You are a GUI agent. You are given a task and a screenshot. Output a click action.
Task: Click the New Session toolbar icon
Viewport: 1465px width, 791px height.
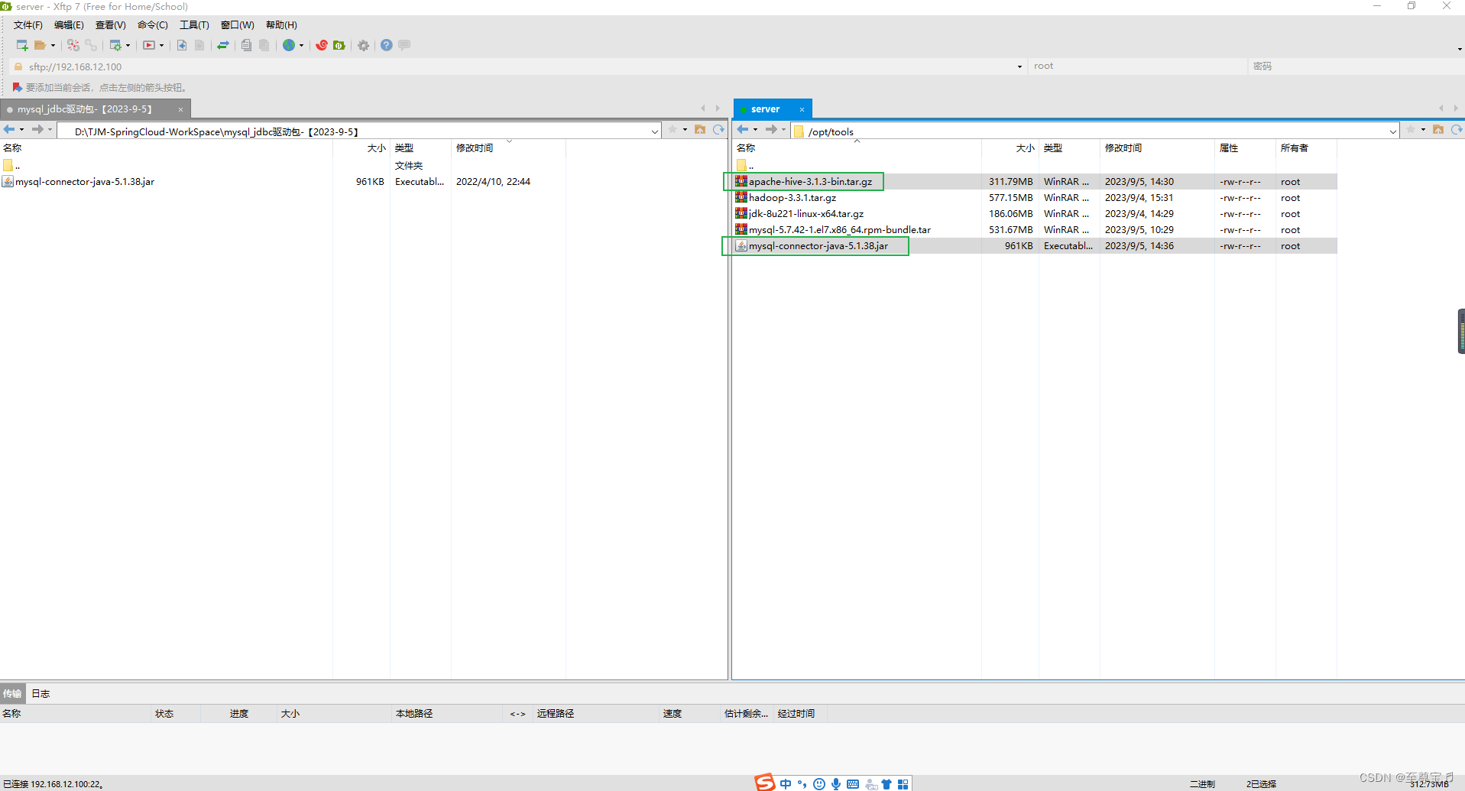pyautogui.click(x=22, y=45)
